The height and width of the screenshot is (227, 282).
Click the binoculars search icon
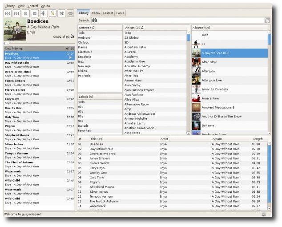95,20
